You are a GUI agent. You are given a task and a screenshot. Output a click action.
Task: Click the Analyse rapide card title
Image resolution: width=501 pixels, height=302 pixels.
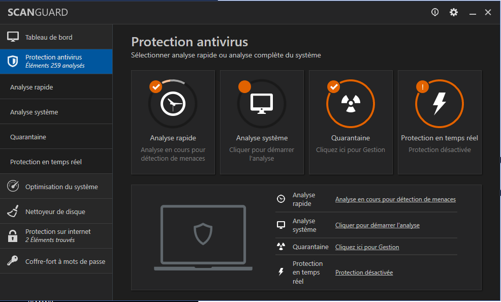click(x=173, y=138)
